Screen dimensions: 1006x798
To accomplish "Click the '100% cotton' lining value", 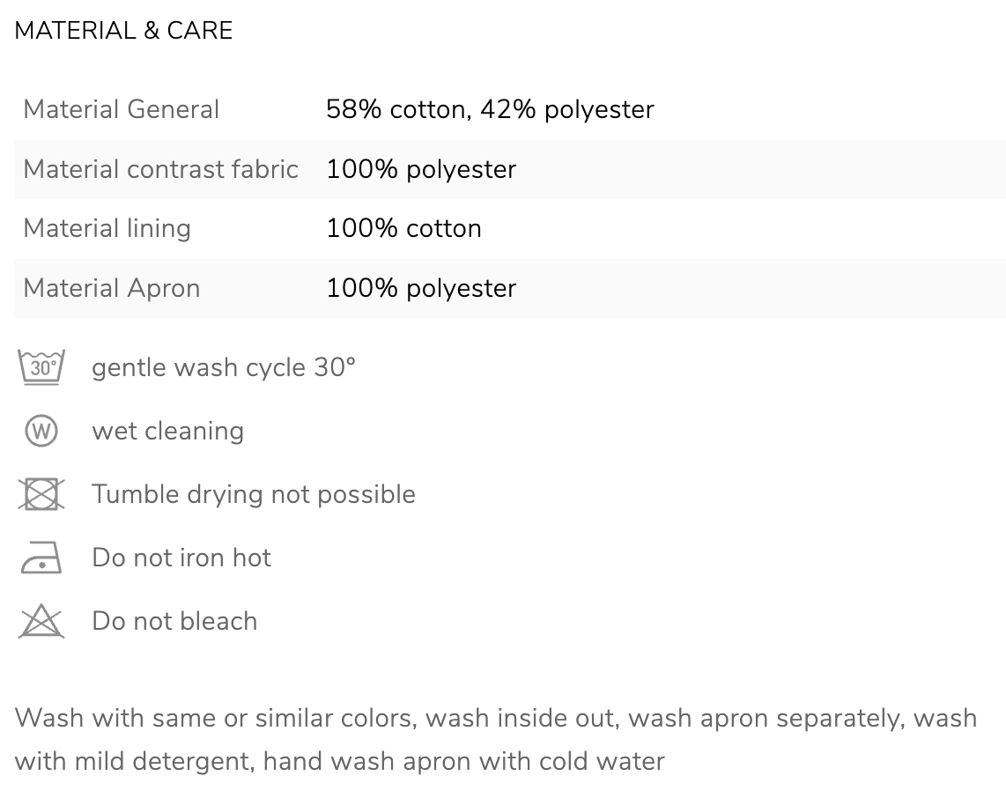I will (403, 228).
